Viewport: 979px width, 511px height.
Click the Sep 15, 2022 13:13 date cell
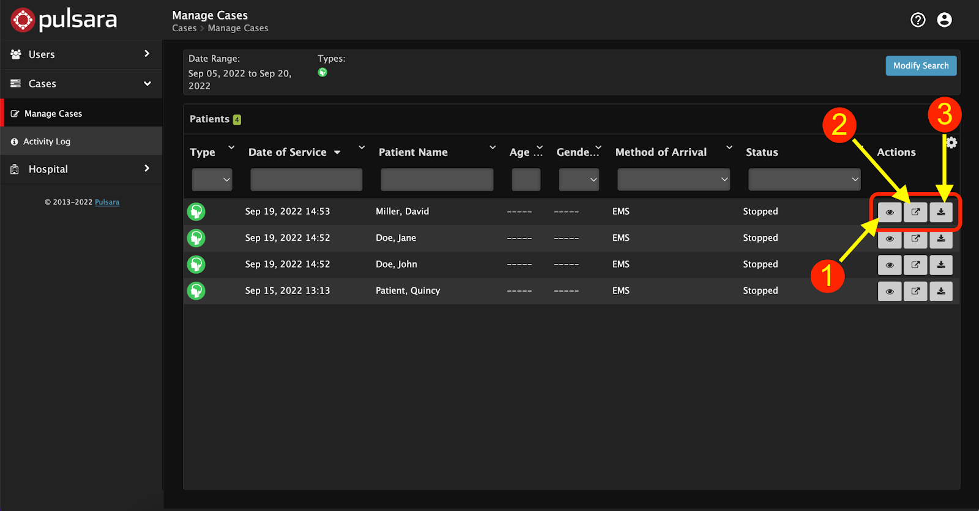coord(288,290)
